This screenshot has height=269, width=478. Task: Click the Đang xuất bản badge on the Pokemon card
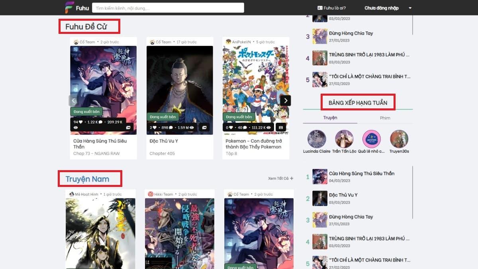pyautogui.click(x=239, y=117)
